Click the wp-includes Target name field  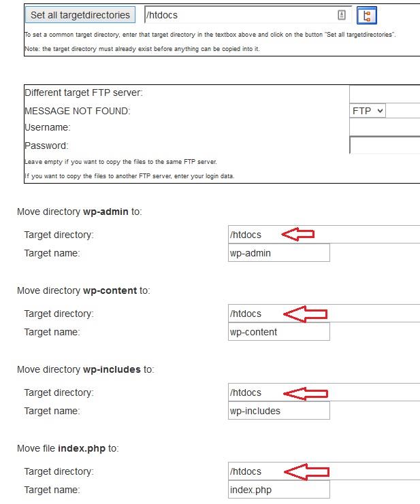[x=279, y=411]
